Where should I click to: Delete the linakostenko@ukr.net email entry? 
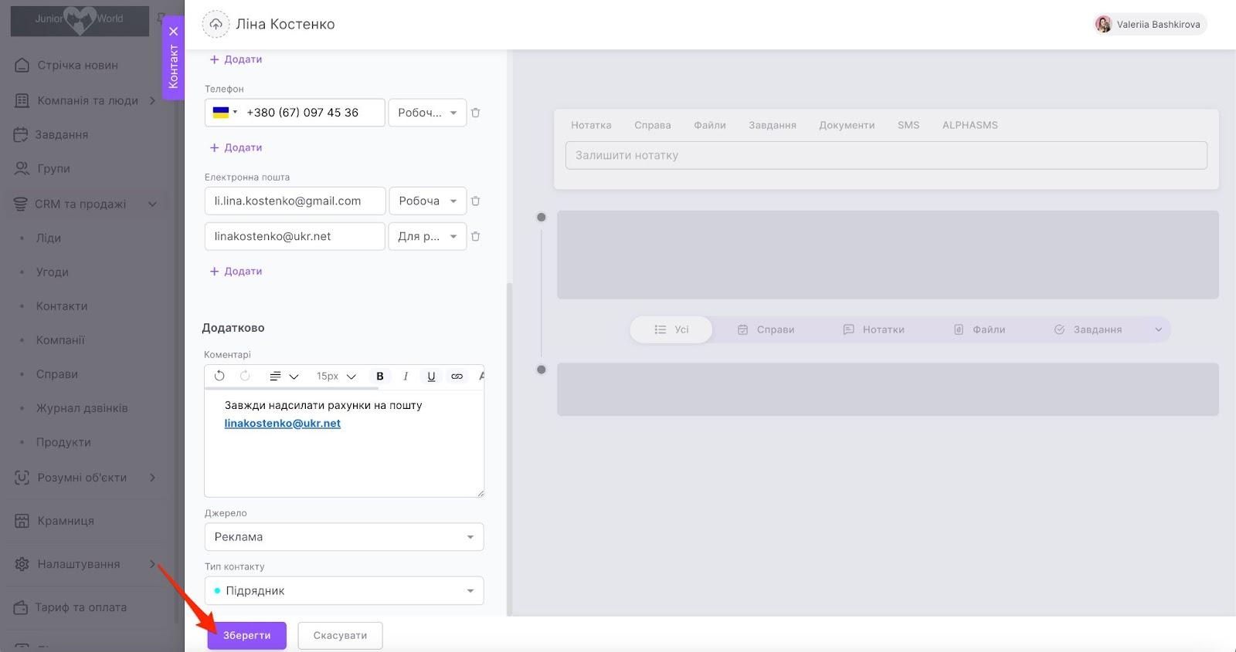(476, 237)
